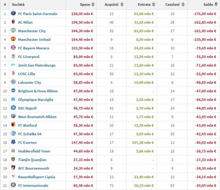Click the FC Bayern Monaco club crest
This screenshot has height=190, width=220.
click(13, 47)
